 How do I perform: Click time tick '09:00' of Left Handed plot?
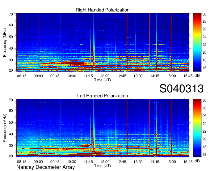click(x=38, y=162)
